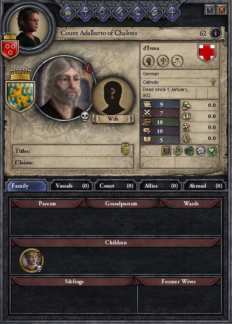This screenshot has height=324, width=232.
Task: Click the character silhouette icon under d'Ivrea
Action: pos(149,61)
